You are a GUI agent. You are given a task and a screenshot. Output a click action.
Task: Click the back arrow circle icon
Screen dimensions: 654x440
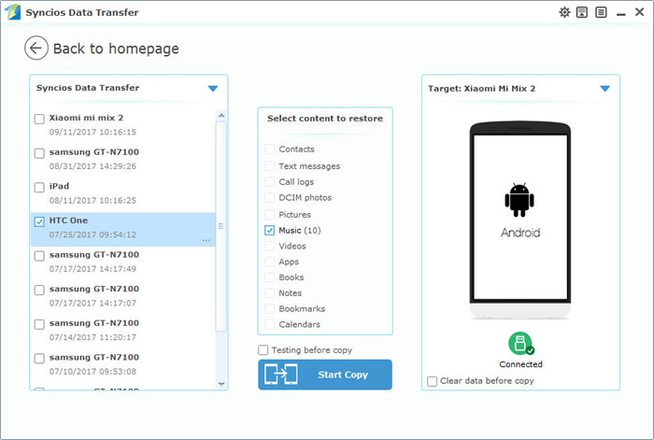pyautogui.click(x=36, y=48)
